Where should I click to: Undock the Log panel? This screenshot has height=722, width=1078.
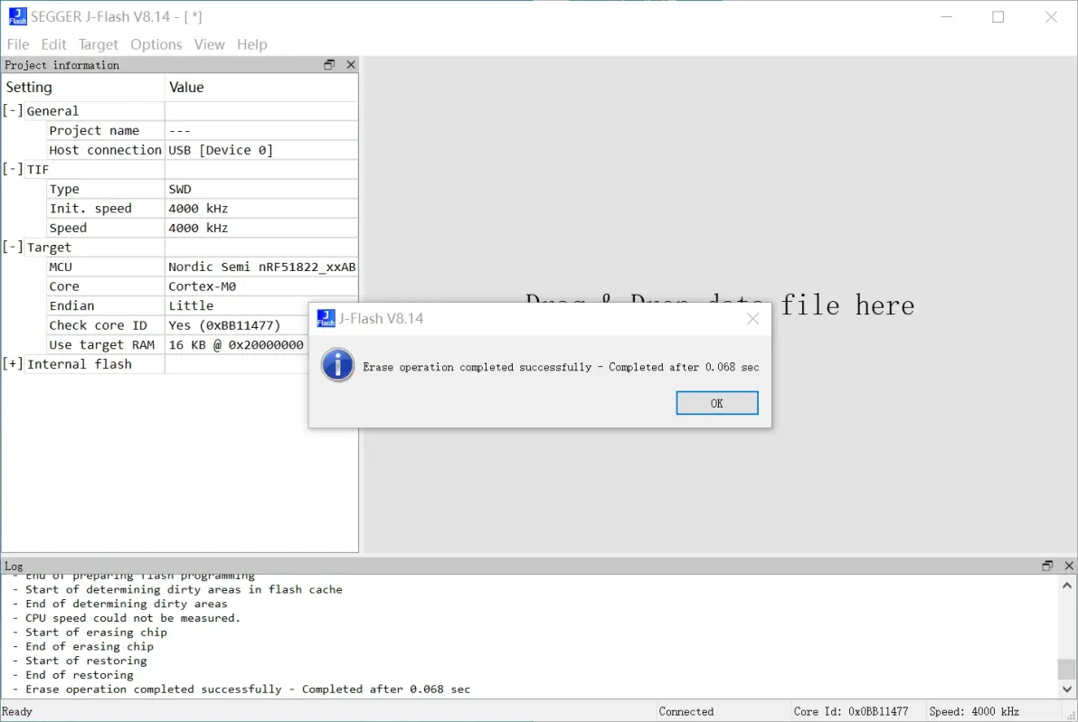click(x=1047, y=566)
